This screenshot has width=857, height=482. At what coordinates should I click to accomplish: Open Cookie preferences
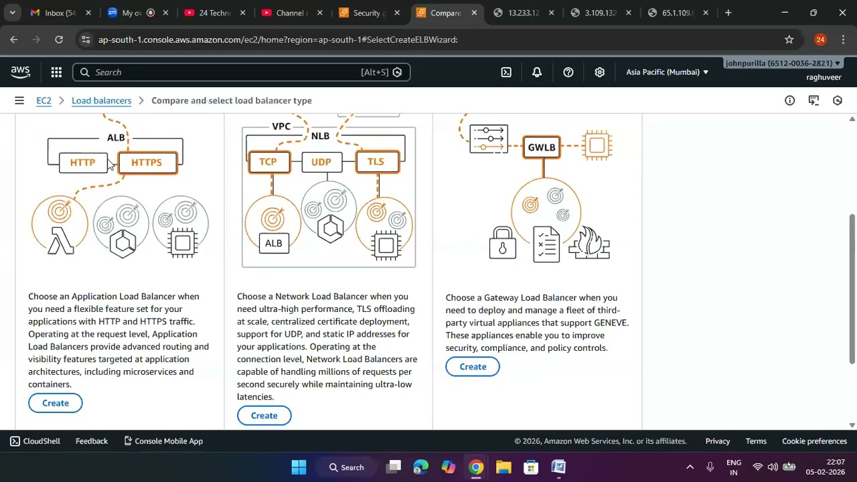click(814, 441)
